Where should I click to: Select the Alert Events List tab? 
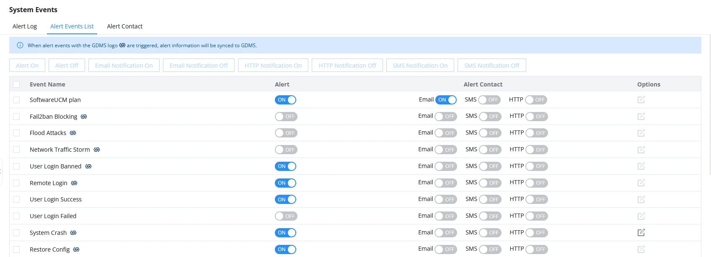click(72, 26)
